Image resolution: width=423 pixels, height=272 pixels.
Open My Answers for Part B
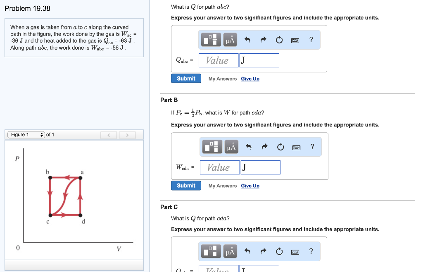click(223, 186)
